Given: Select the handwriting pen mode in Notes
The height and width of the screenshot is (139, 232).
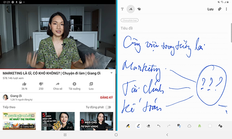Looking at the screenshot, I should 131,9.
